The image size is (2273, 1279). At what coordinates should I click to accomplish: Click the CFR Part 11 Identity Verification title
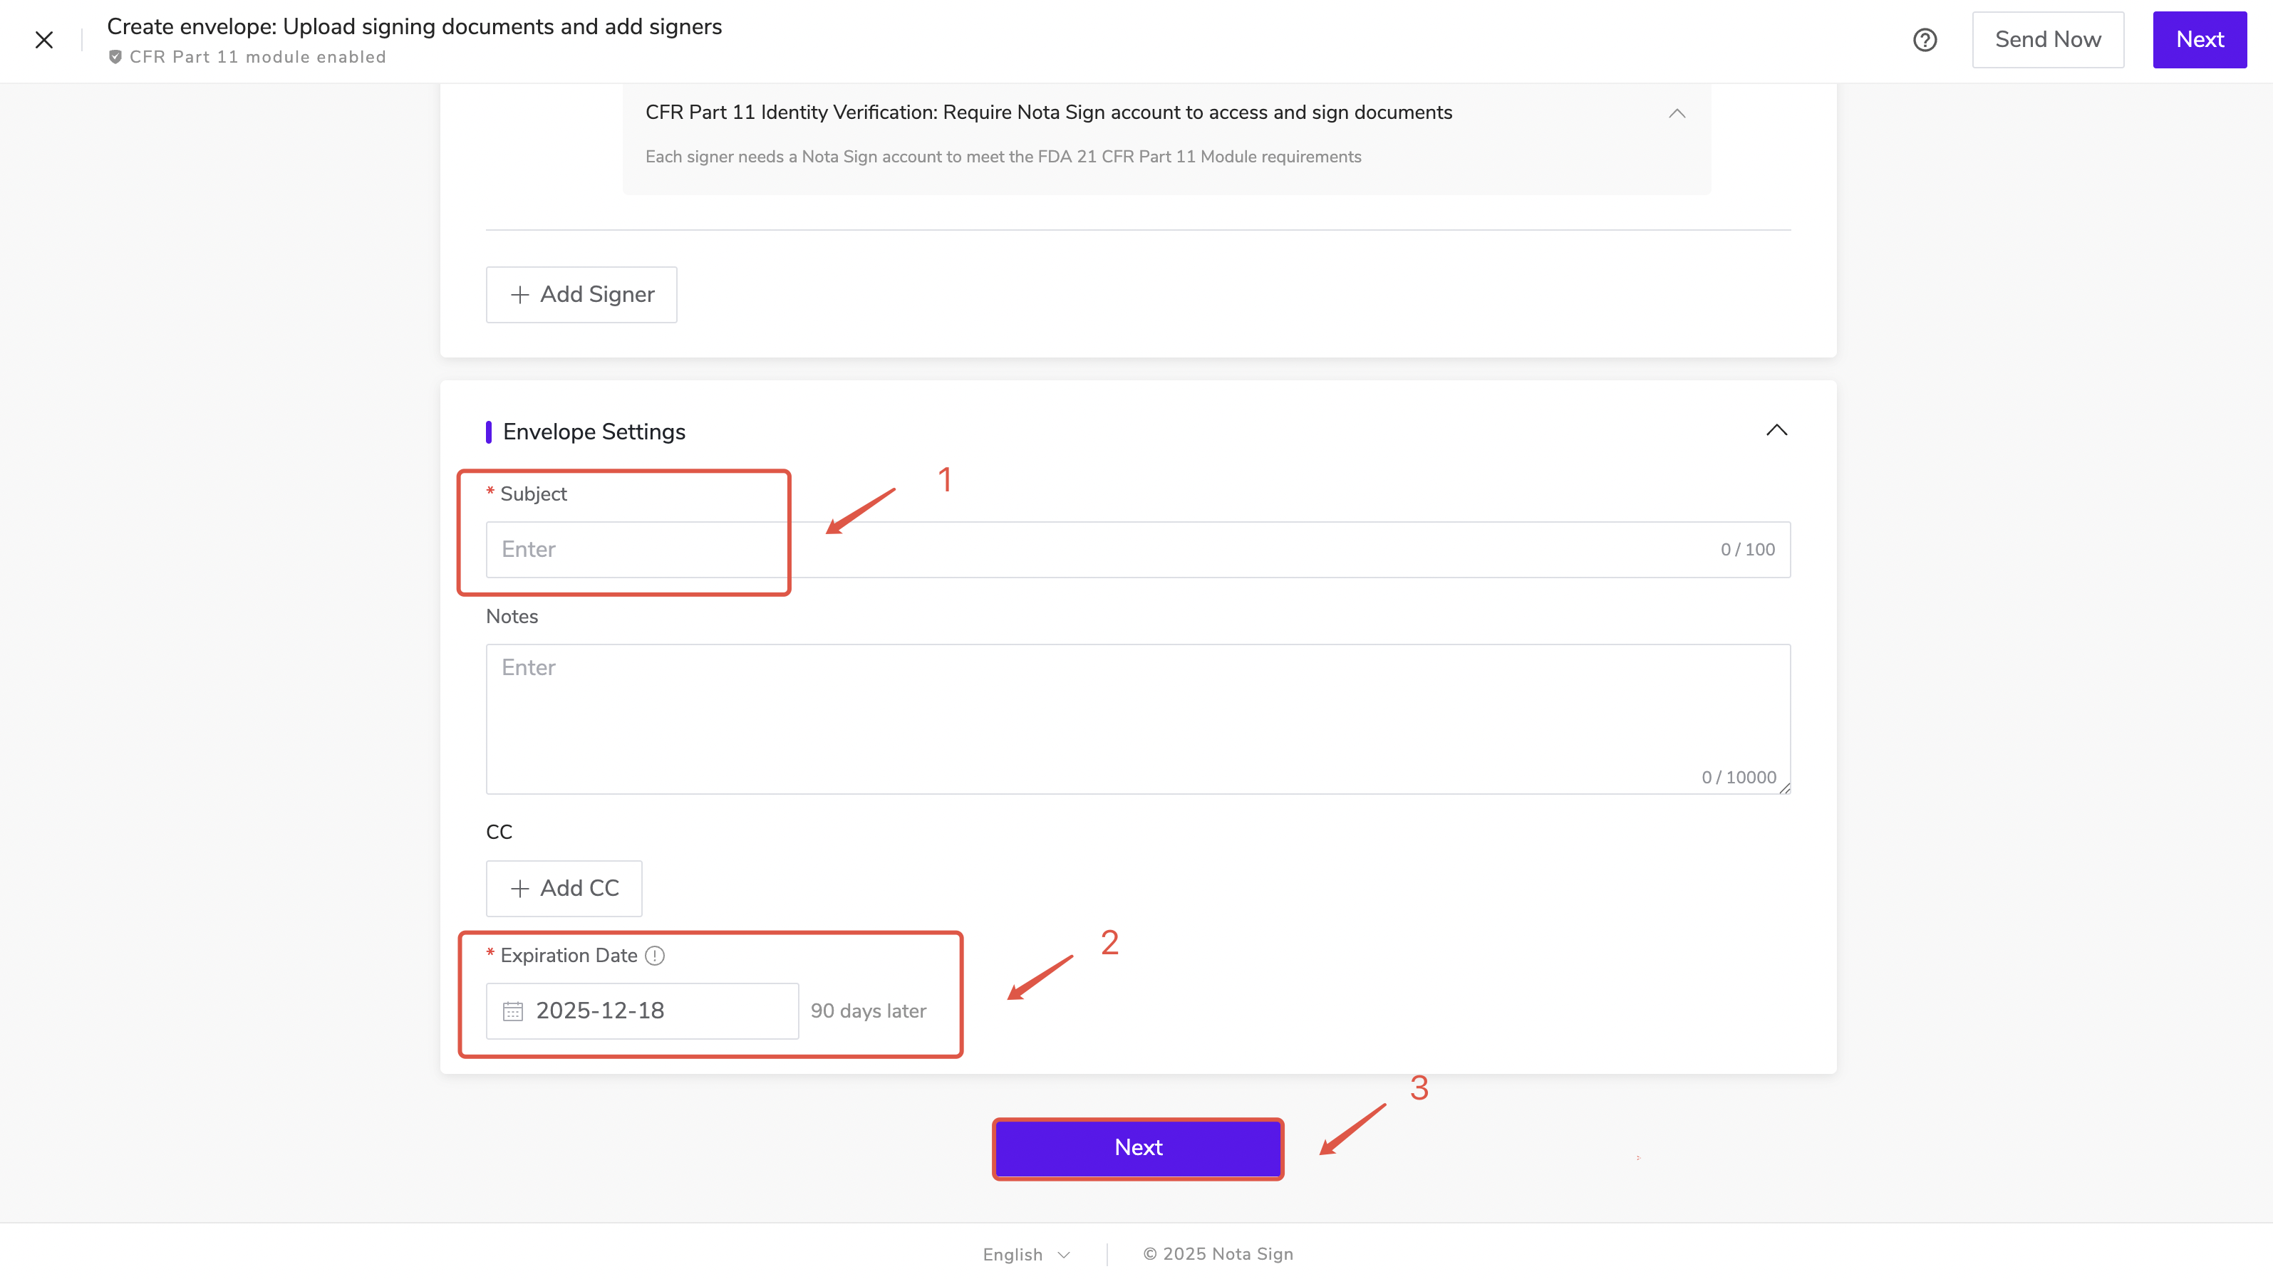(1048, 113)
